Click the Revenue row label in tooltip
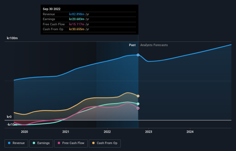This screenshot has height=151, width=236. [49, 14]
